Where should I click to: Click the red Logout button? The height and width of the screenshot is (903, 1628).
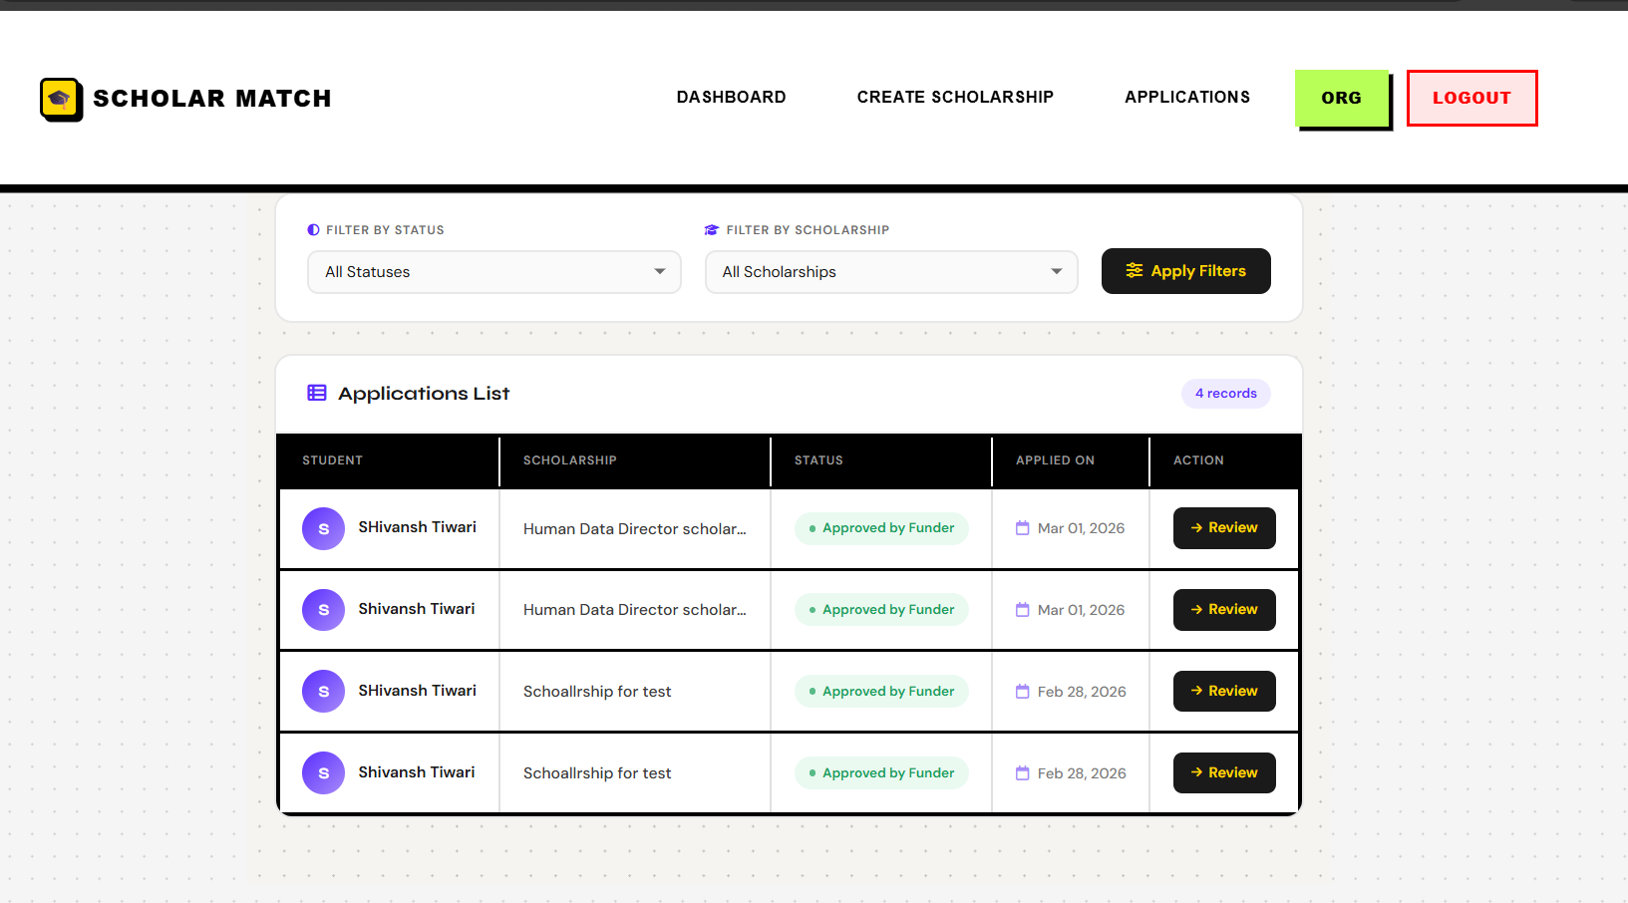pyautogui.click(x=1471, y=98)
